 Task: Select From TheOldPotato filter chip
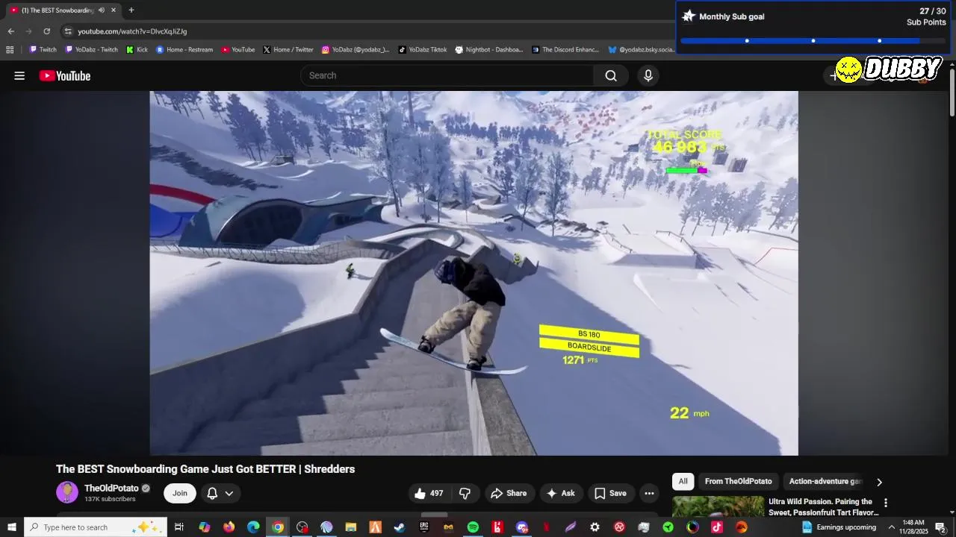[738, 482]
